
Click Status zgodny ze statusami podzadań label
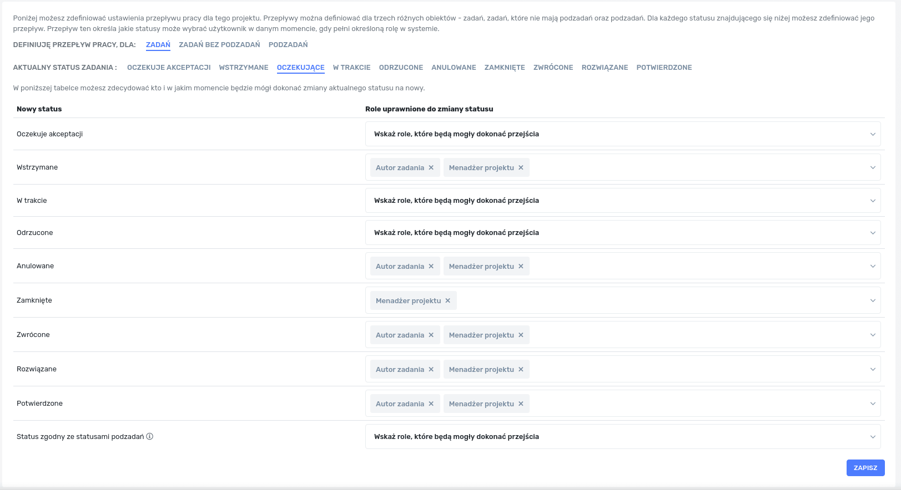coord(80,437)
